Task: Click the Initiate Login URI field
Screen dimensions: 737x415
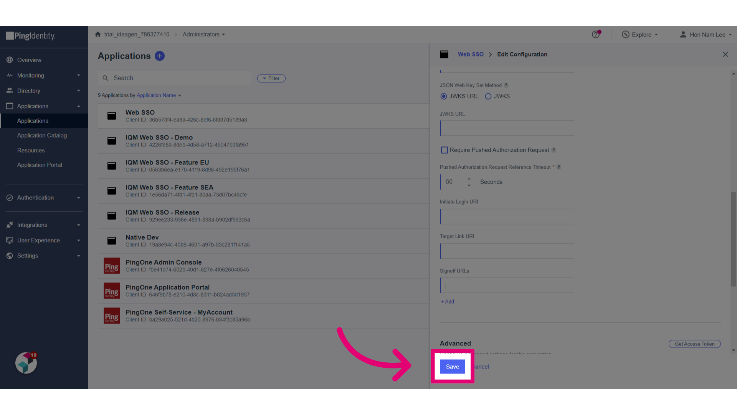Action: coord(507,216)
